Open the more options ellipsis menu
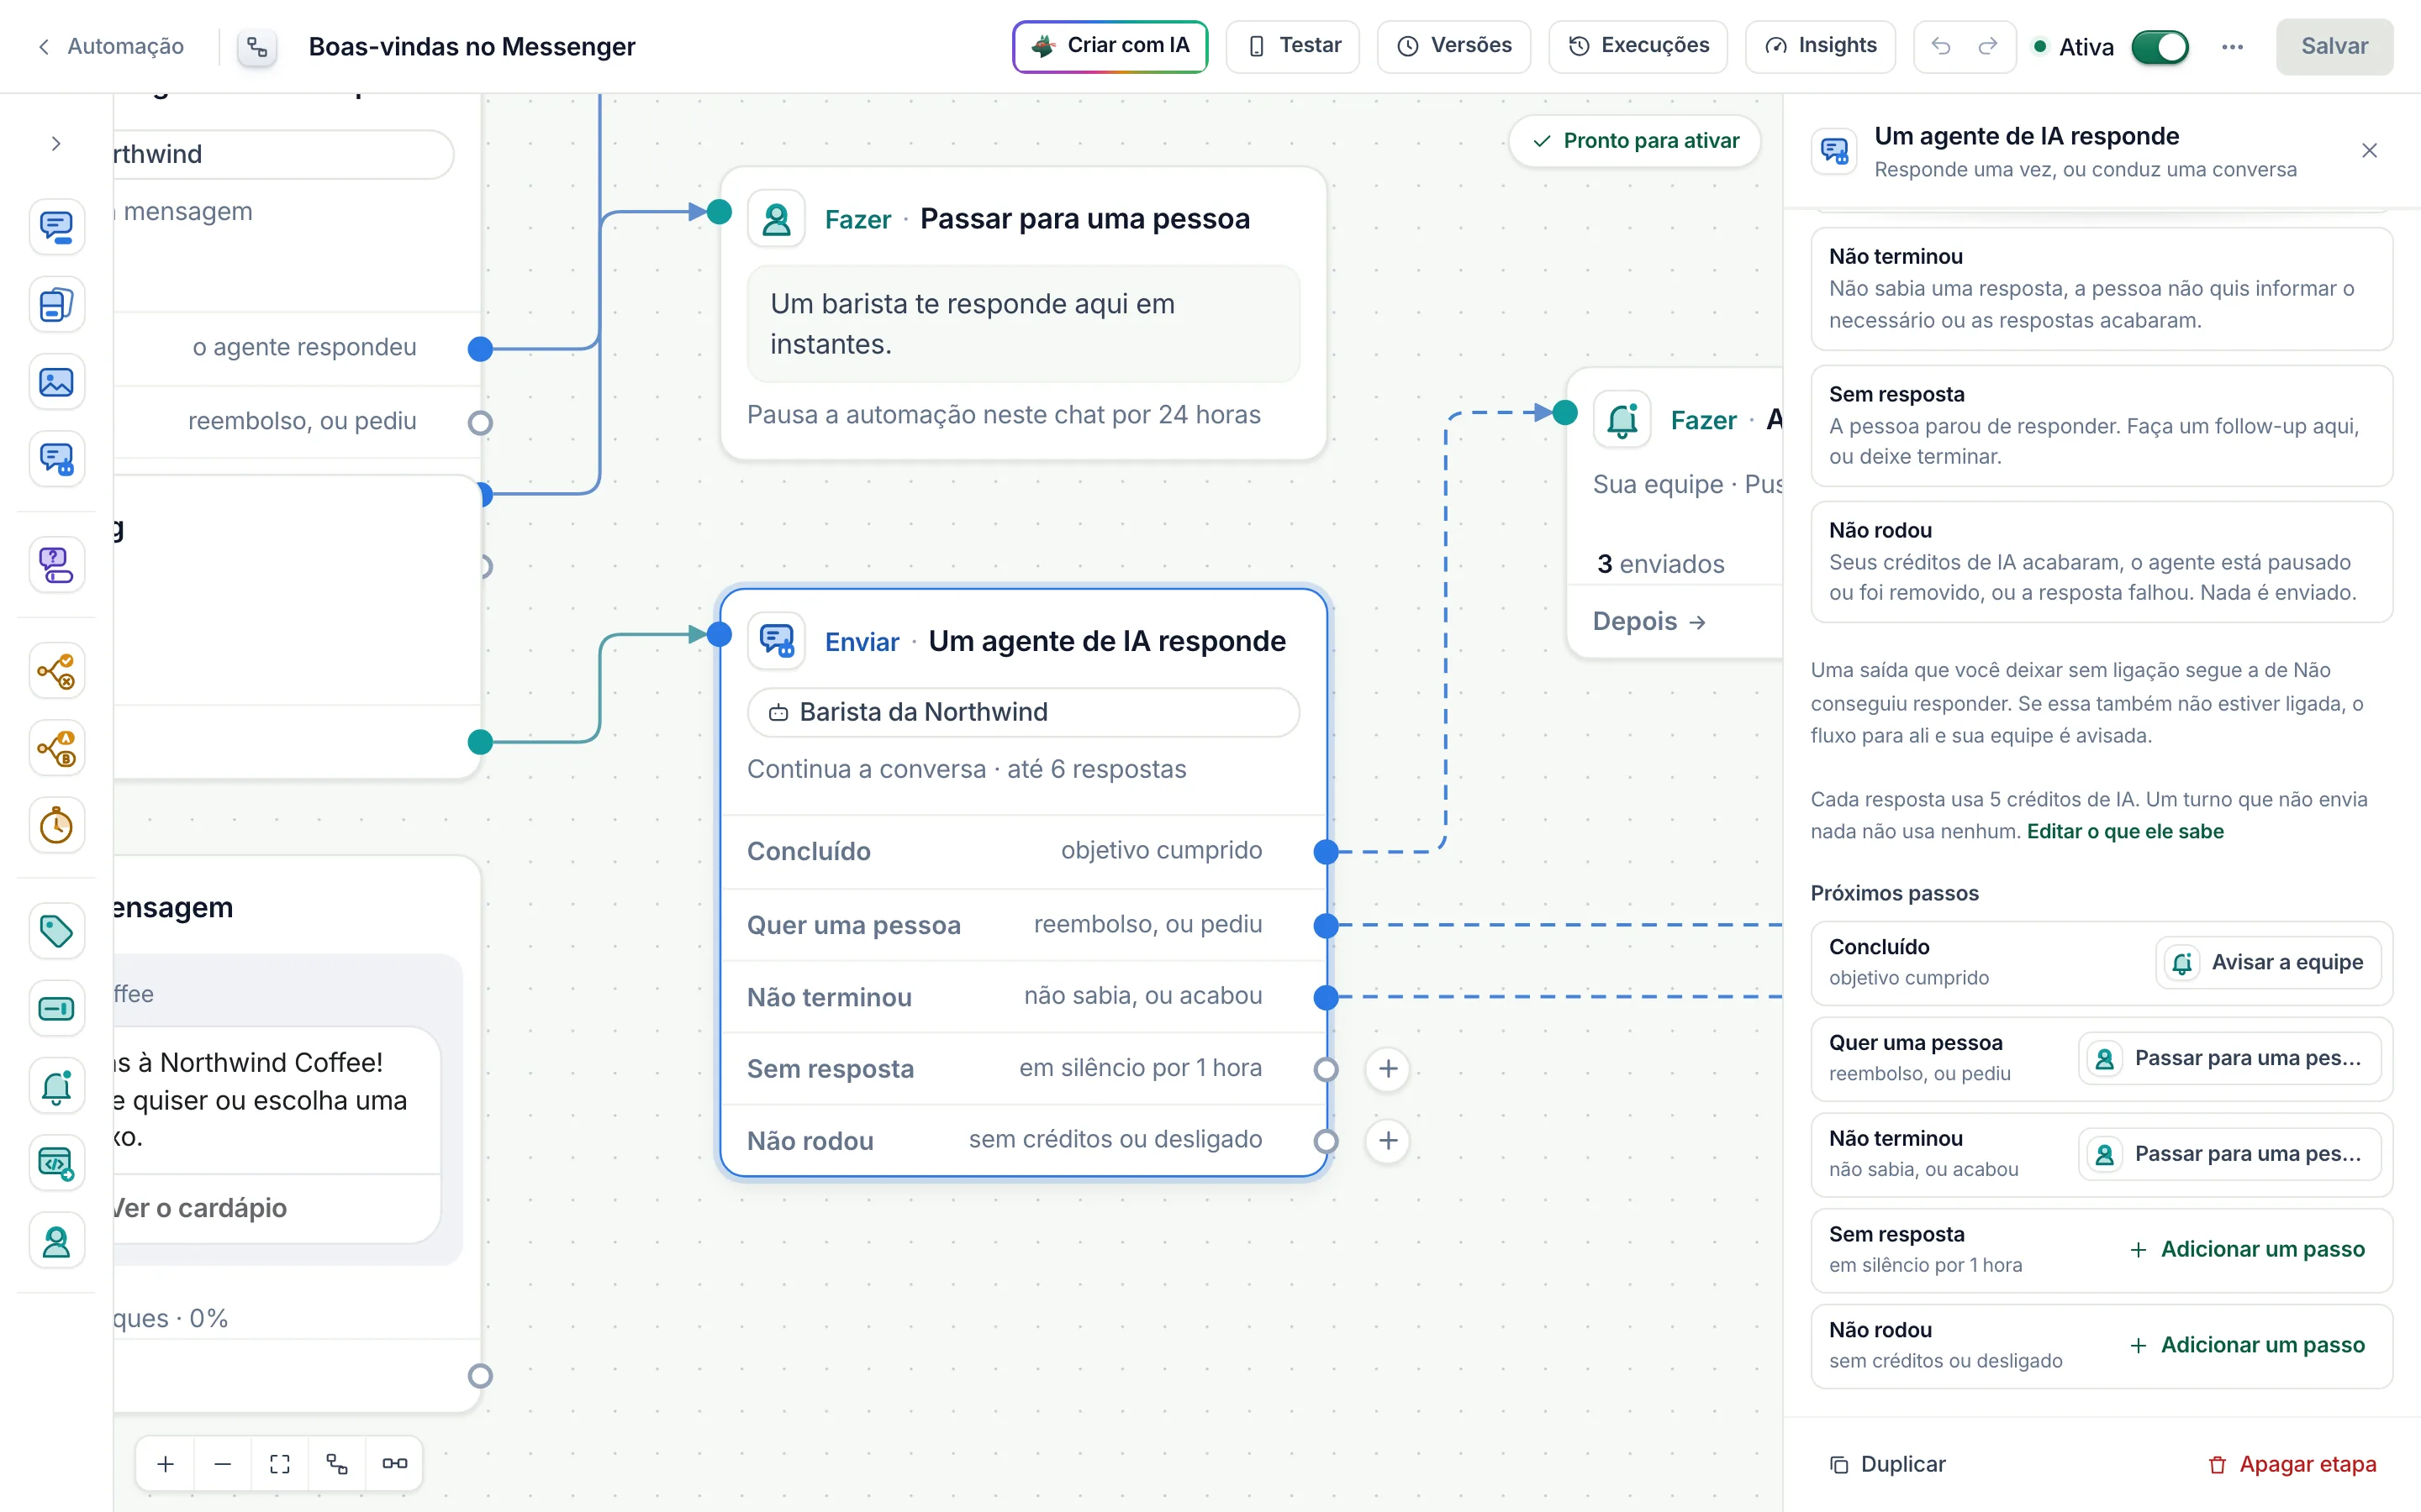 pyautogui.click(x=2232, y=47)
